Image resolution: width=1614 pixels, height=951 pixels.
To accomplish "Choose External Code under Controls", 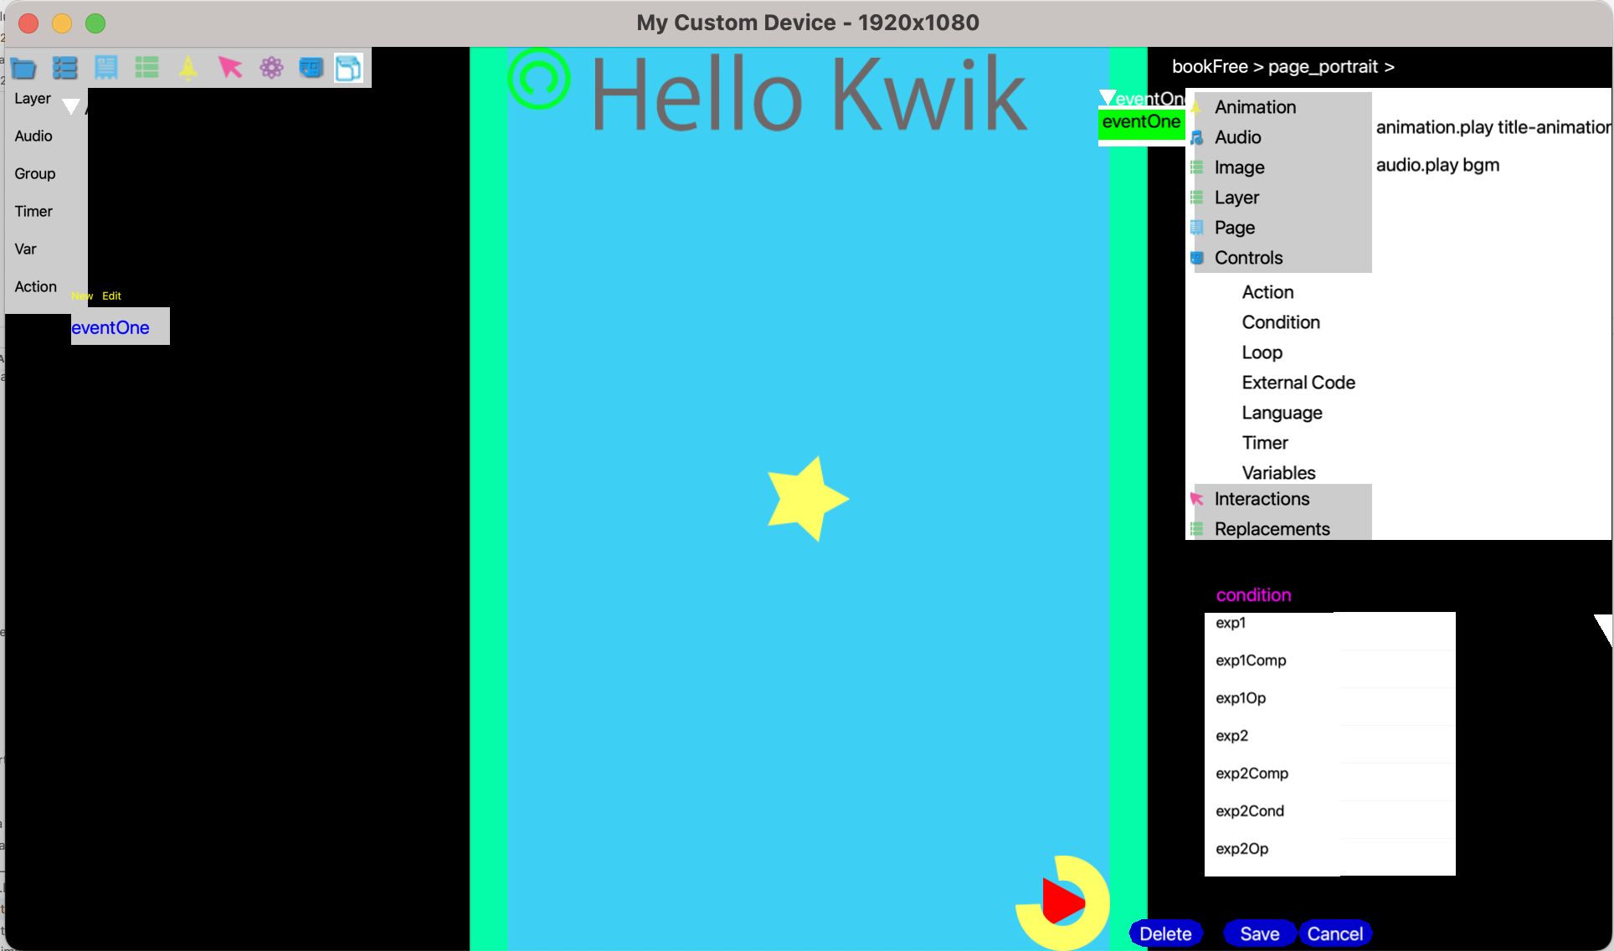I will (1298, 383).
